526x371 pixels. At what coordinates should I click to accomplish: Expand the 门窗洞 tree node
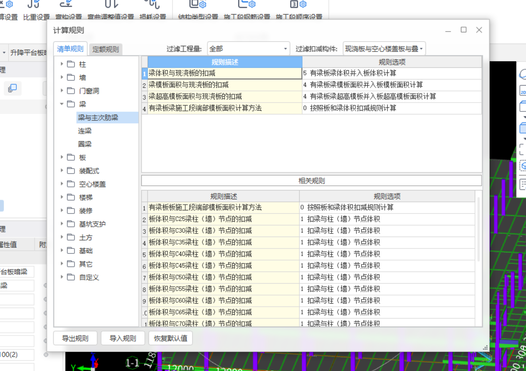(x=62, y=91)
